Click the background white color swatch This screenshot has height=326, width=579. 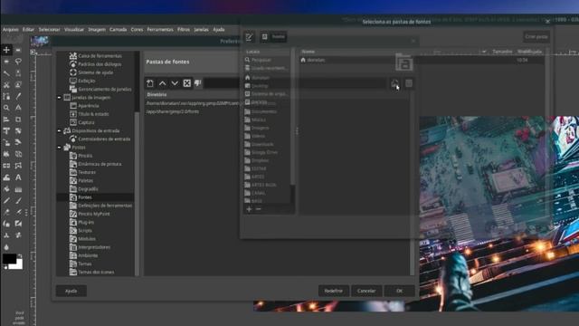click(17, 265)
